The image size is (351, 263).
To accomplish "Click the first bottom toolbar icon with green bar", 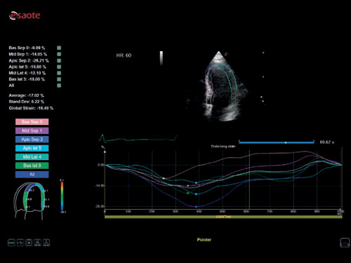I will (x=11, y=243).
